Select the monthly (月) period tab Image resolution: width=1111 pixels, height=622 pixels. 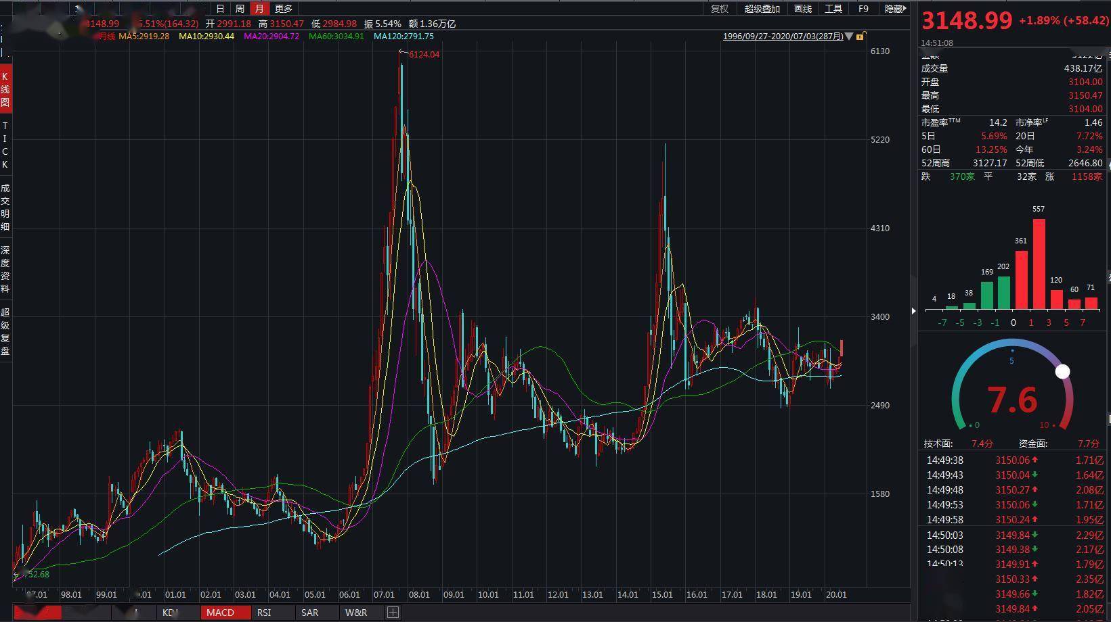pyautogui.click(x=259, y=9)
